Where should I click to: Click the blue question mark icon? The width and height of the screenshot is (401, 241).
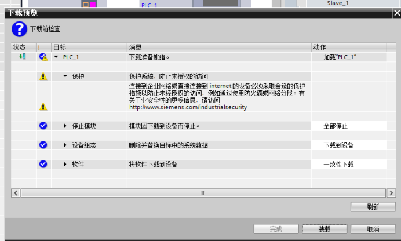(x=19, y=29)
